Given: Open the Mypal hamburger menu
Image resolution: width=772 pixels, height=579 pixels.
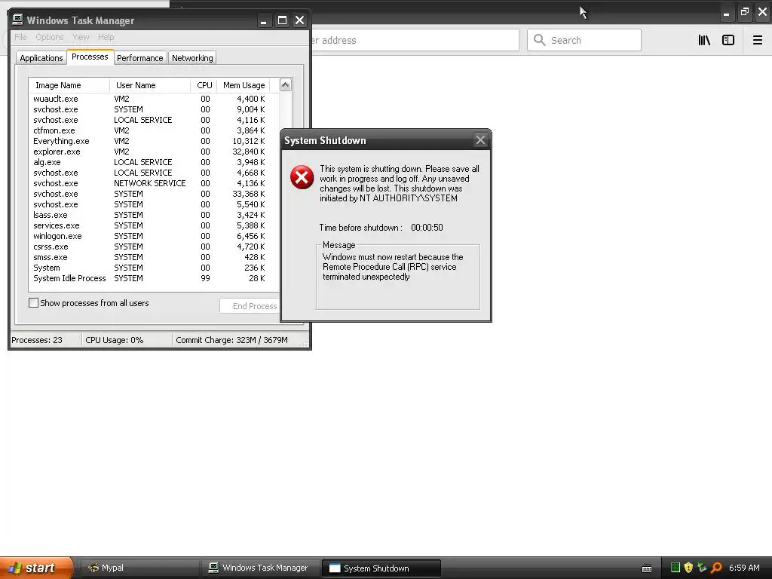Looking at the screenshot, I should (758, 41).
